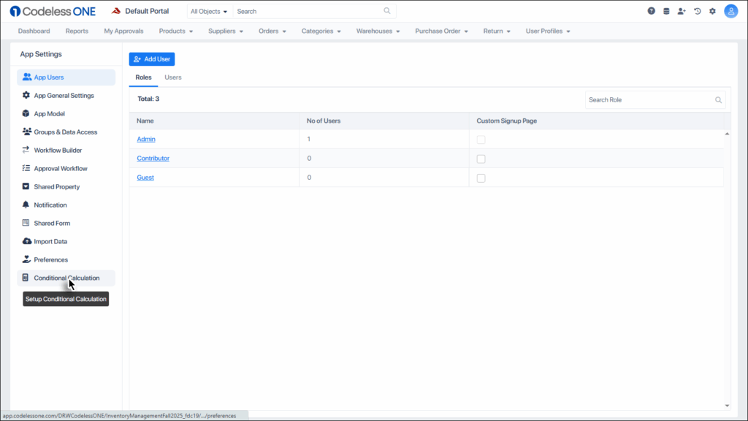Open the Workflow Builder

click(x=58, y=150)
